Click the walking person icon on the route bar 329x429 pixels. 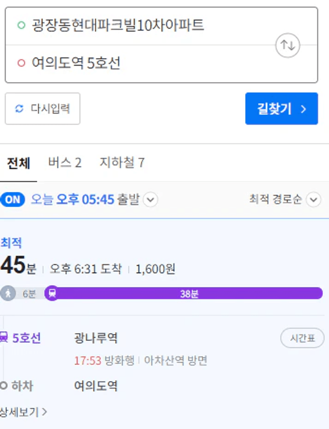pos(8,294)
